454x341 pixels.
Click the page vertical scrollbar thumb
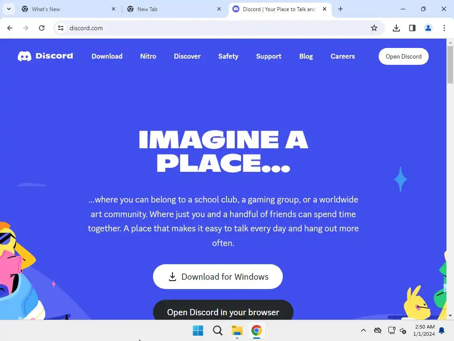[450, 65]
